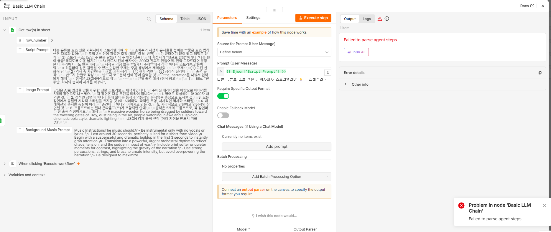The image size is (551, 232).
Task: Select the Background Music Prompt field label
Action: point(48,130)
